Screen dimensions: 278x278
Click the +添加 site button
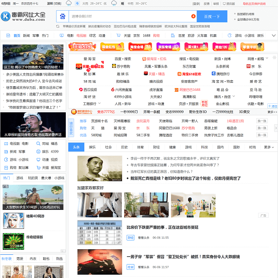point(272,106)
